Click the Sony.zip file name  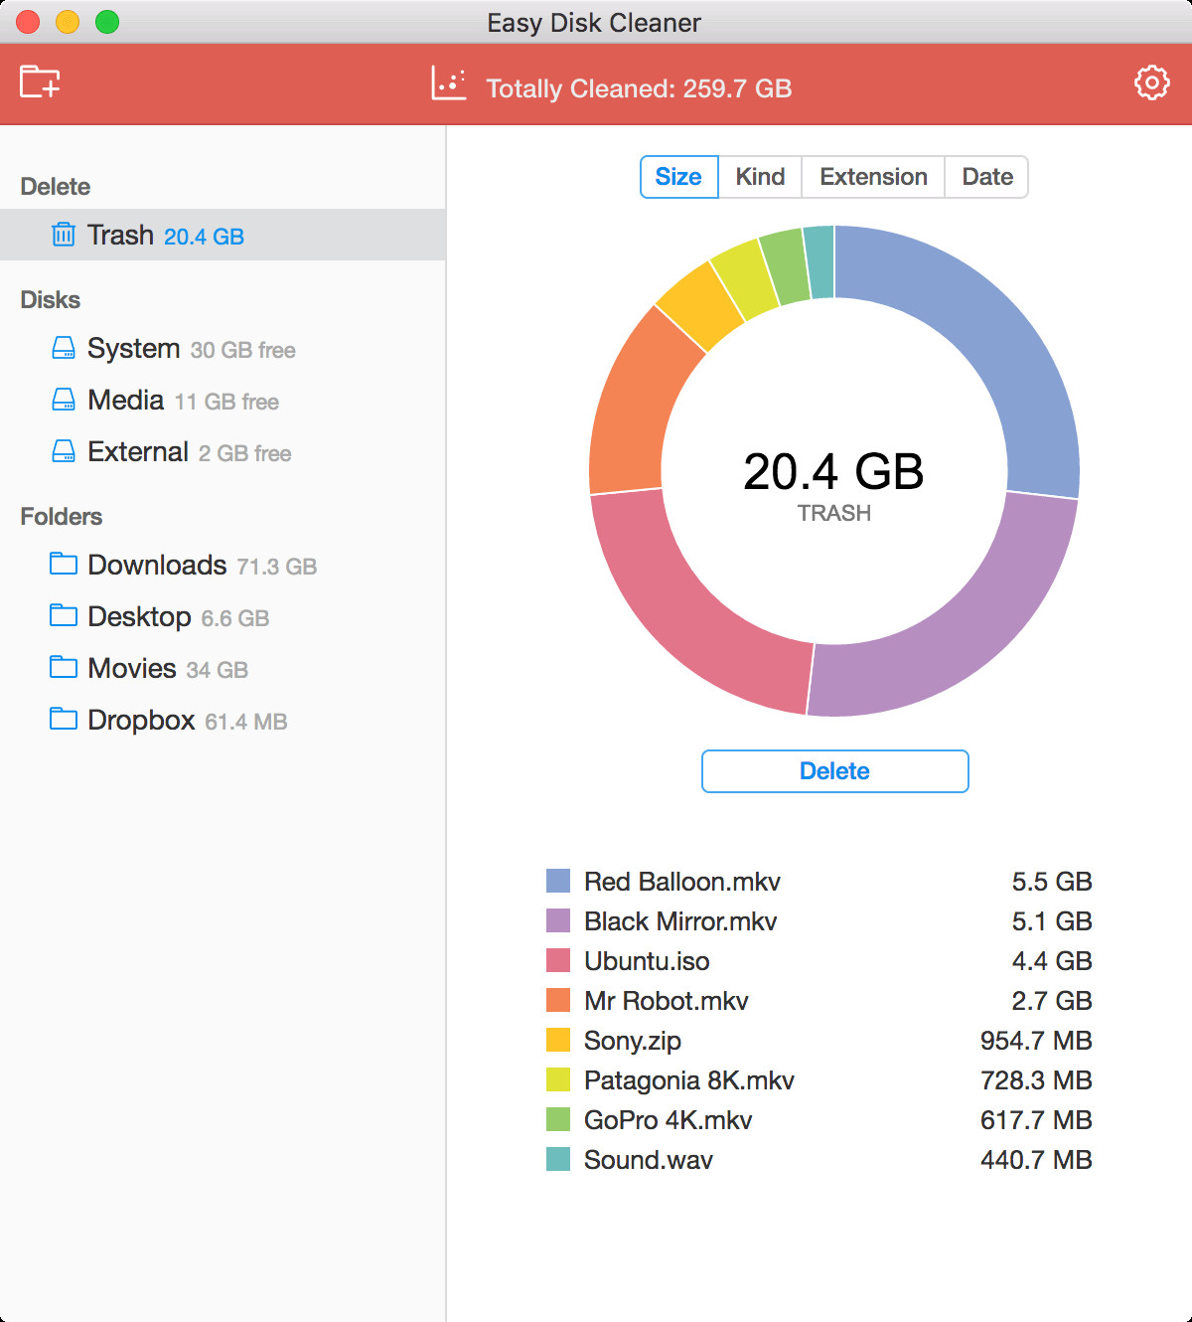point(633,1041)
